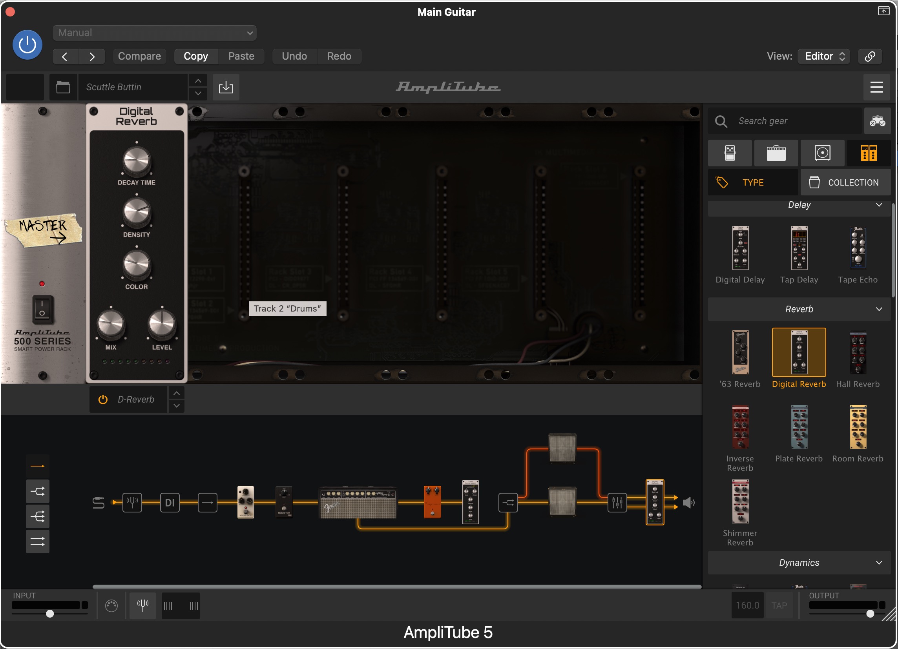Image resolution: width=898 pixels, height=649 pixels.
Task: Click the output speaker icon
Action: click(688, 503)
